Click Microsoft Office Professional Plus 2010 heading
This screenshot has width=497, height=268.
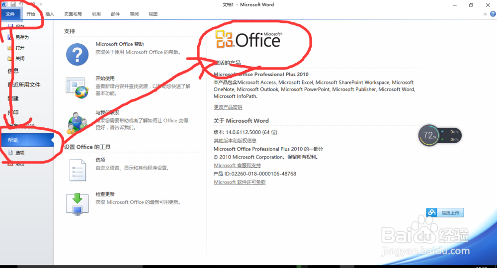click(261, 74)
